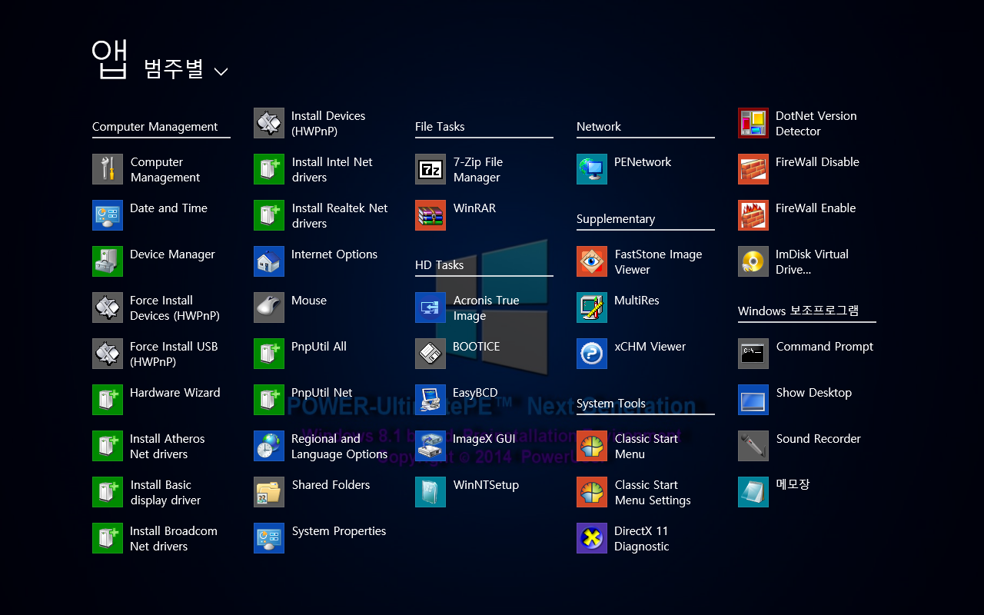Select the Network category header
Viewport: 984px width, 615px height.
click(x=599, y=127)
